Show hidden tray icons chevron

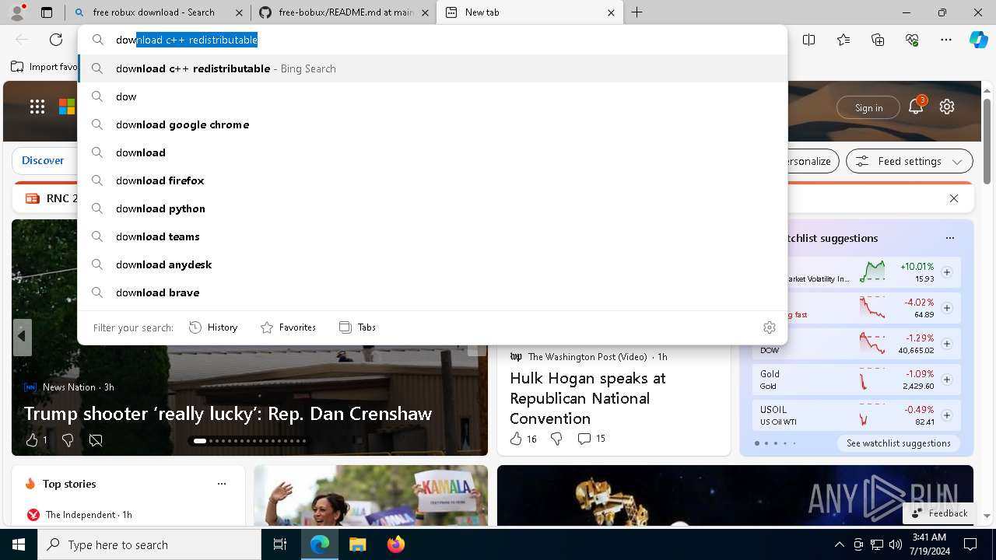pos(839,544)
